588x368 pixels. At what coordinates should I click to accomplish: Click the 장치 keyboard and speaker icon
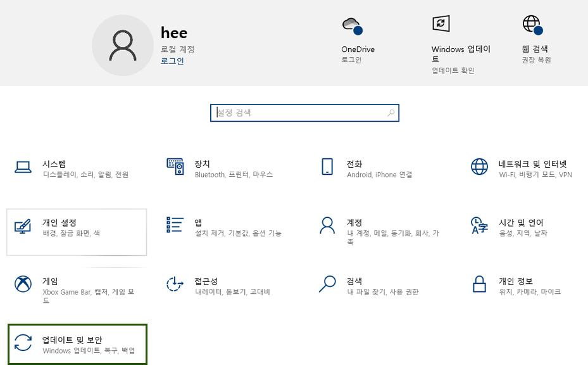click(x=175, y=167)
